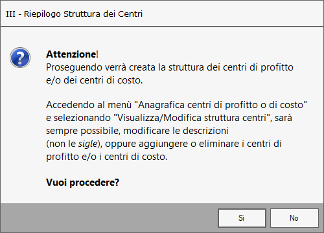
Task: Click the line starting with 'Proseguendo verrà creata'
Action: 170,67
